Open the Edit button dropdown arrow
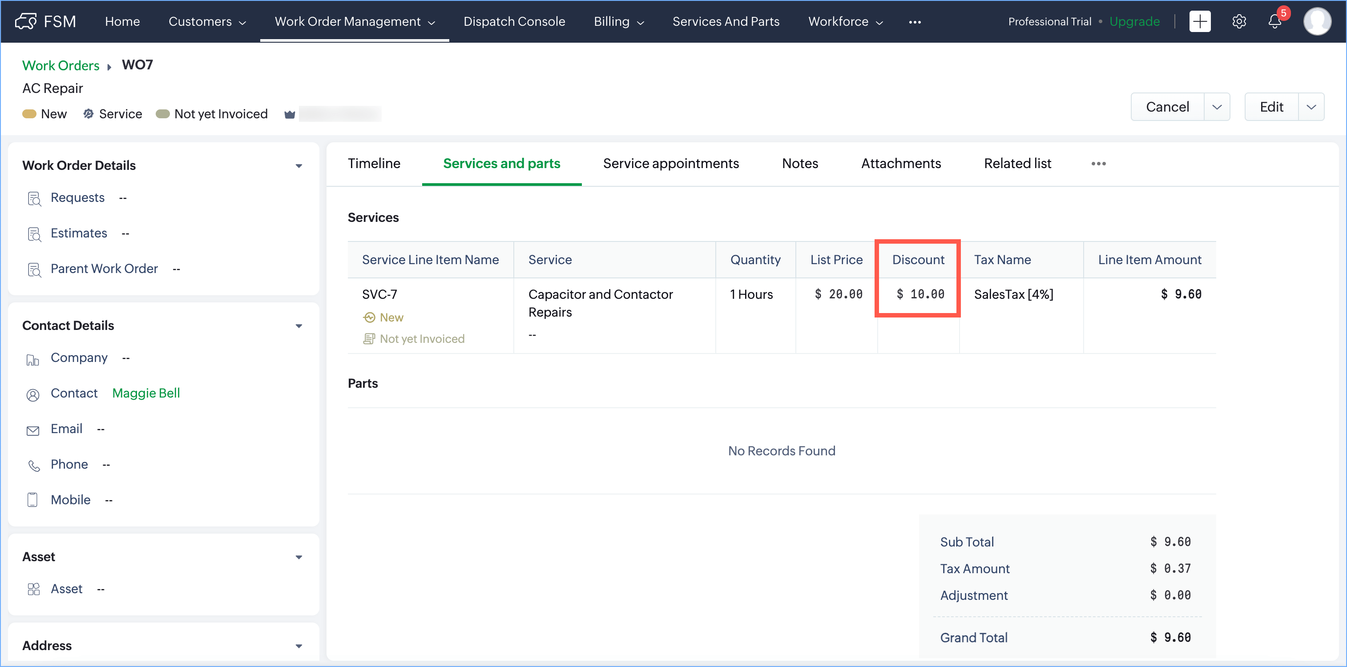Screen dimensions: 1347x667 click(x=1311, y=107)
